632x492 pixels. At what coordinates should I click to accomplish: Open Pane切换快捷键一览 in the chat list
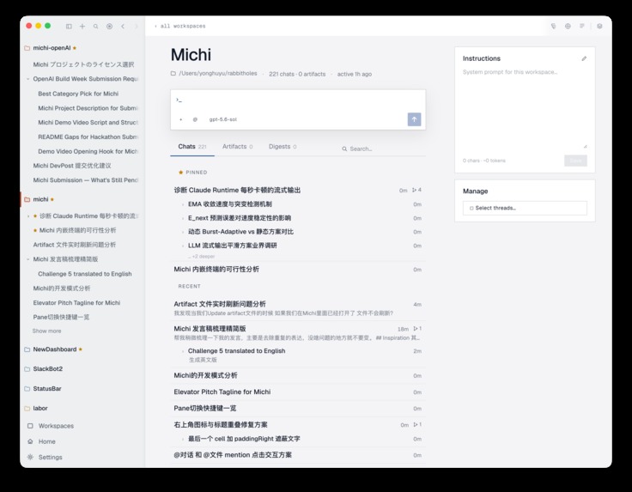tap(297, 408)
